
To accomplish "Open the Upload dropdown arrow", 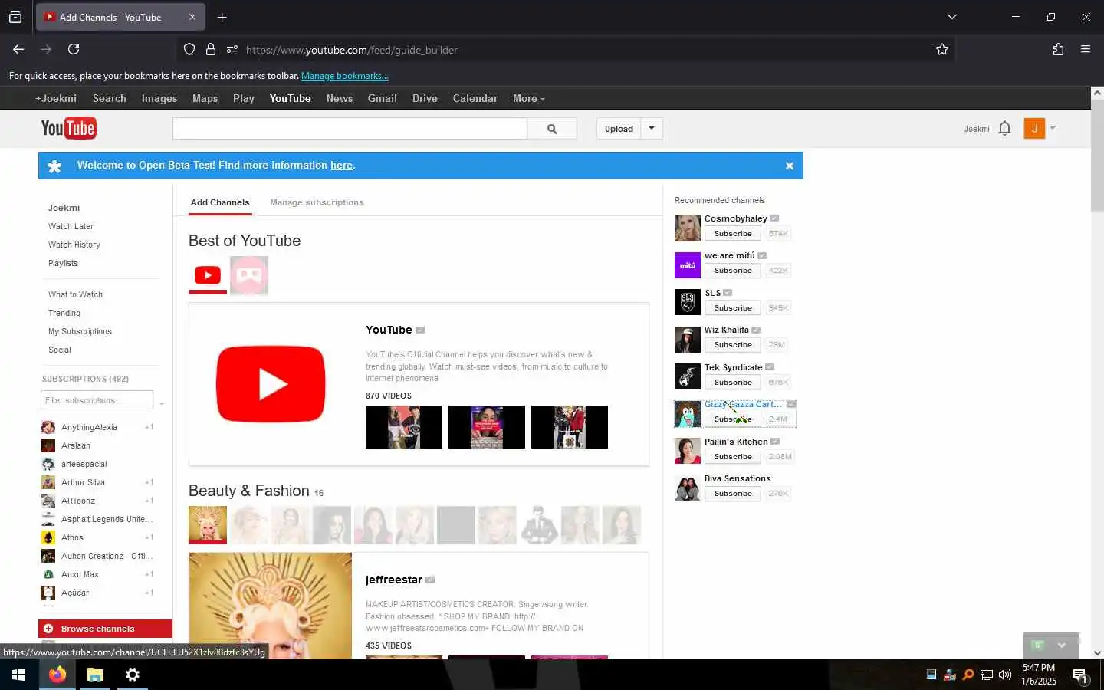I will [x=652, y=129].
